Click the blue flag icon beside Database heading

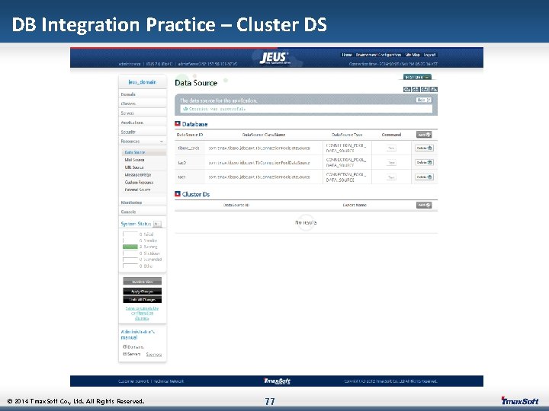tap(178, 124)
